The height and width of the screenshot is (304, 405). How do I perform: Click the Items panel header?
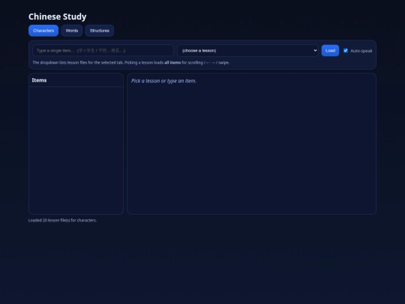[x=76, y=80]
